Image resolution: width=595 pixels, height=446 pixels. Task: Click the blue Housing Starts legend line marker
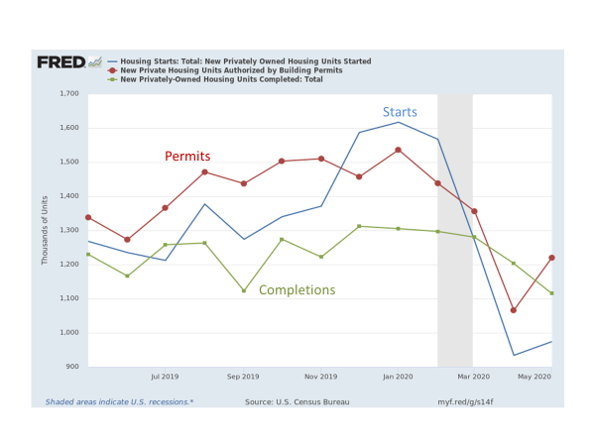coord(112,61)
